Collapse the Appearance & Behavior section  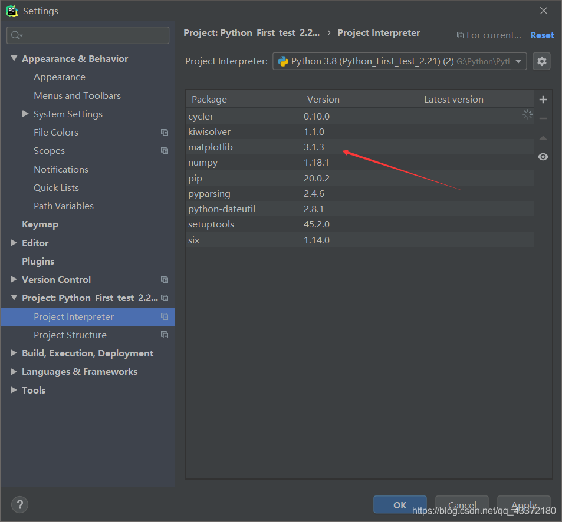click(x=14, y=58)
